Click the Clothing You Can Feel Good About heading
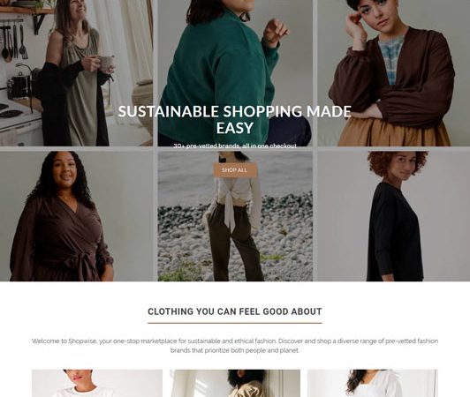This screenshot has width=470, height=397. [235, 311]
